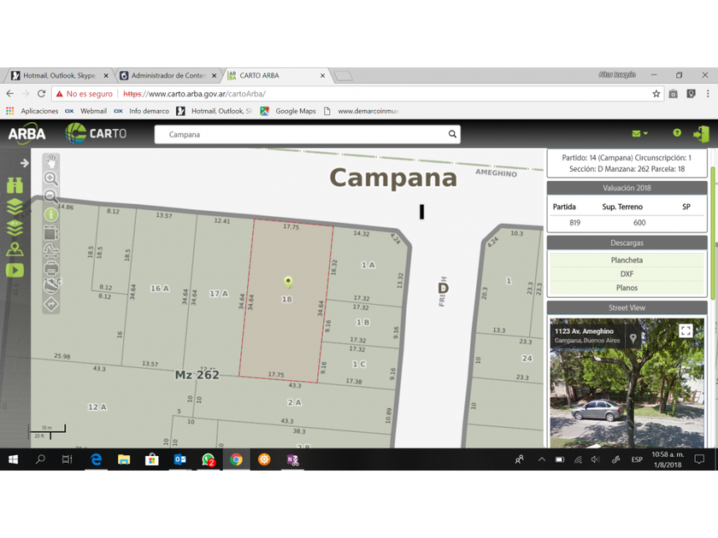
Task: Click the green video play icon
Action: (15, 270)
